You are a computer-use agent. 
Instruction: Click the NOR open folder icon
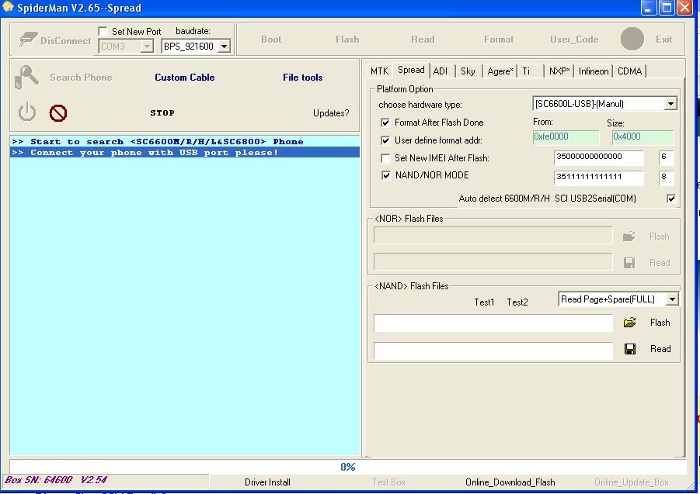click(629, 237)
